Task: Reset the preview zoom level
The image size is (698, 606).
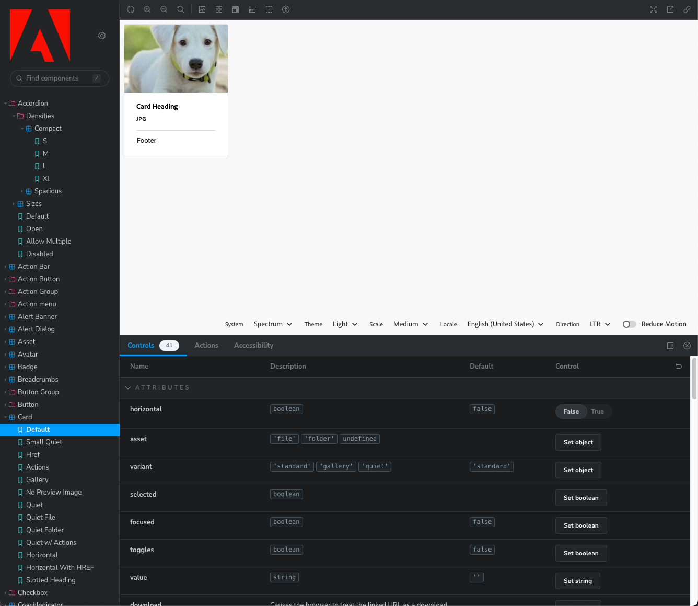Action: tap(181, 9)
